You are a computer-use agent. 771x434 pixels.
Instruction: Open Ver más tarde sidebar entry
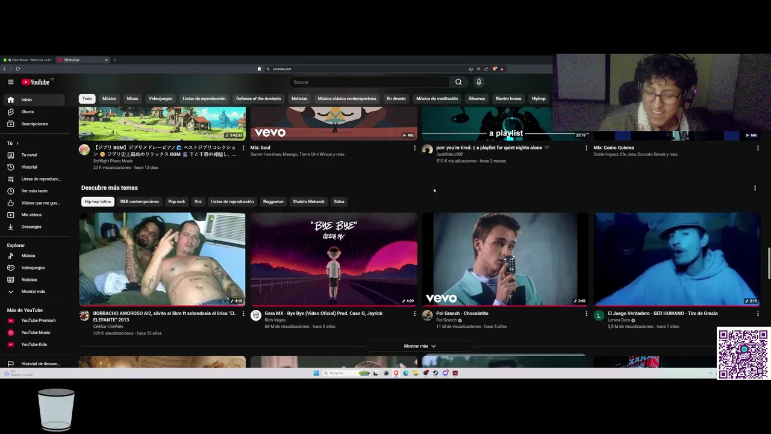coord(35,191)
